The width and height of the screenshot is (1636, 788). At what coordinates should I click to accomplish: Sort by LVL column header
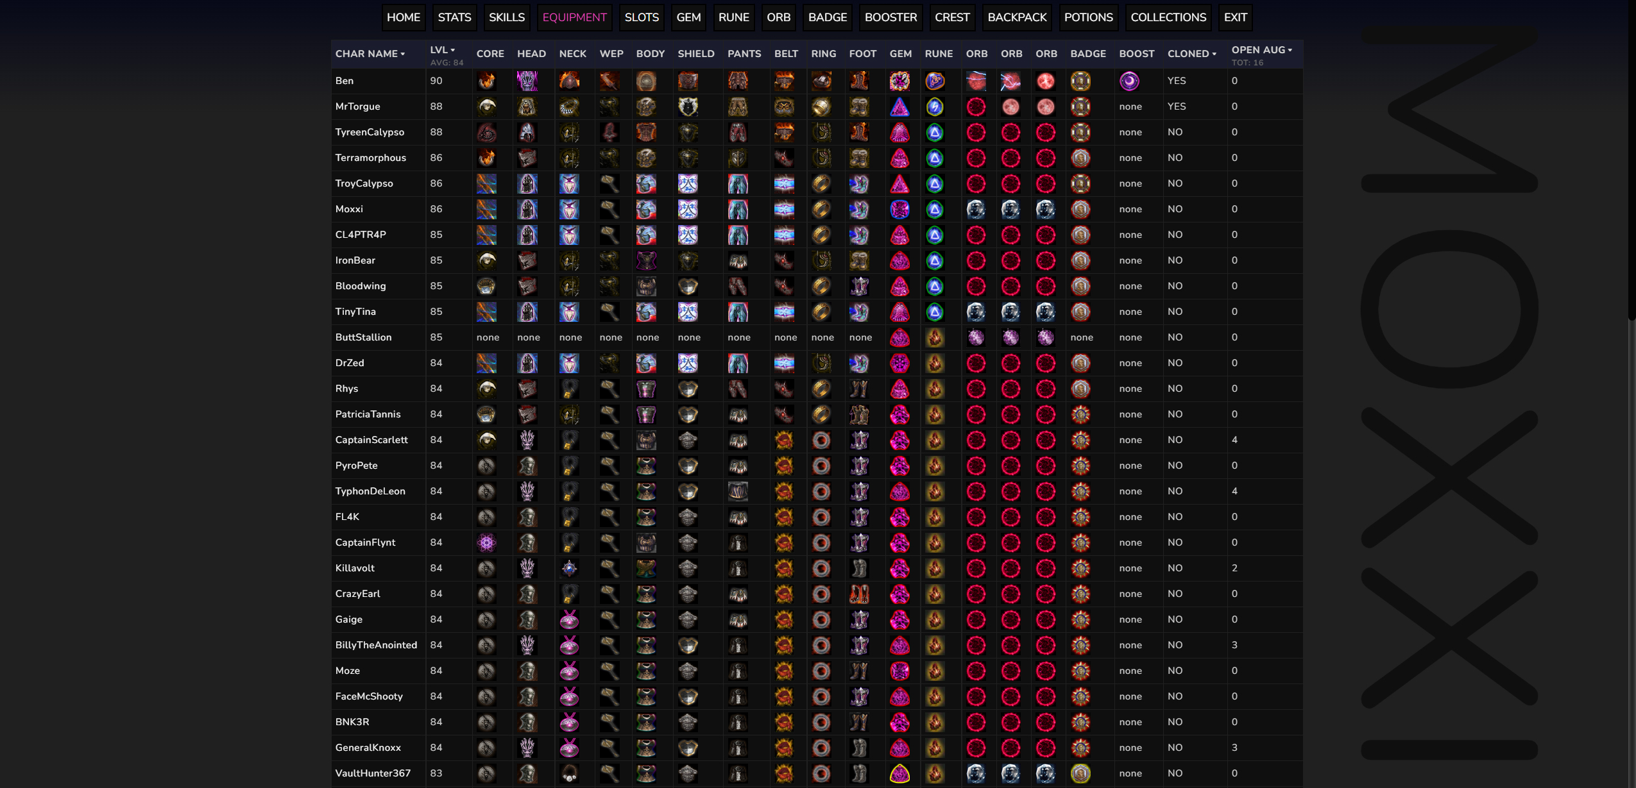(x=443, y=50)
